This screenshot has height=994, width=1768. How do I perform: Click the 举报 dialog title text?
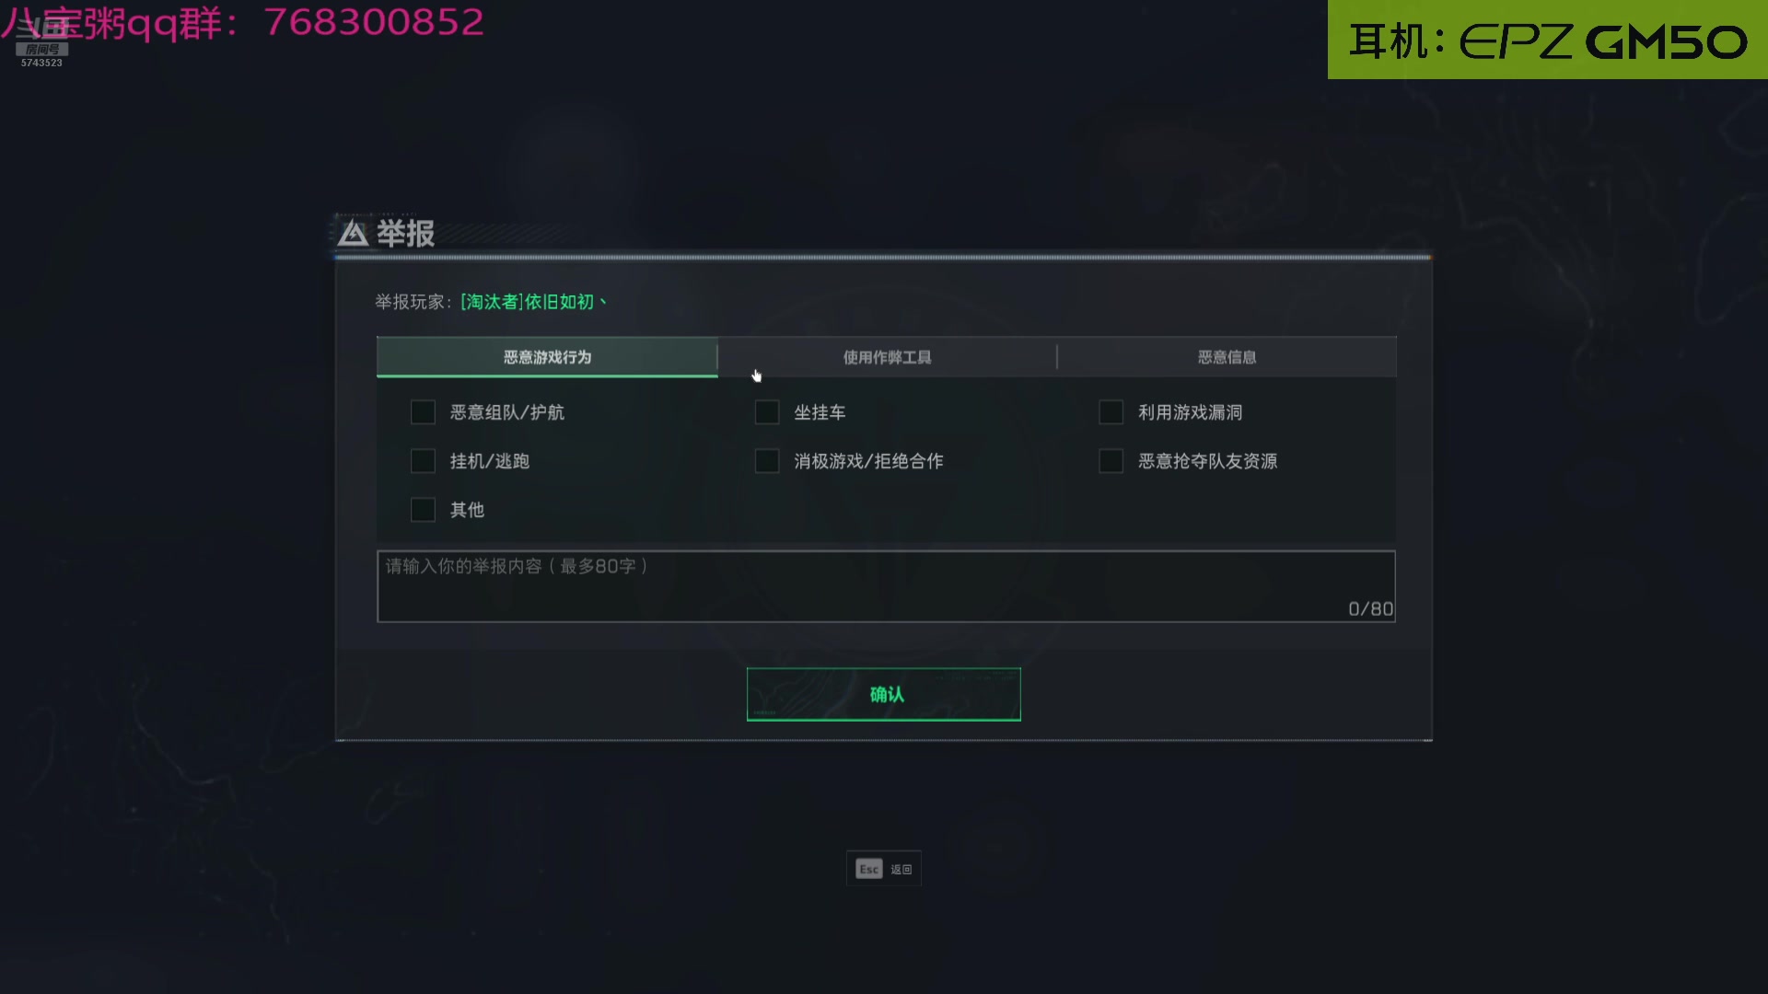pos(405,234)
